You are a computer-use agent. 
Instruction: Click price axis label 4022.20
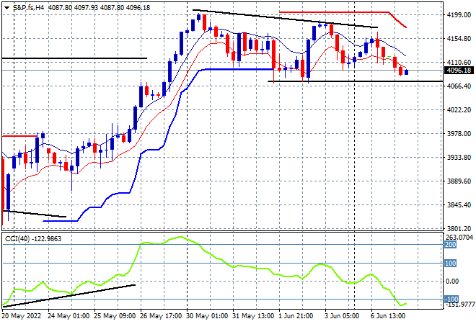(x=459, y=110)
